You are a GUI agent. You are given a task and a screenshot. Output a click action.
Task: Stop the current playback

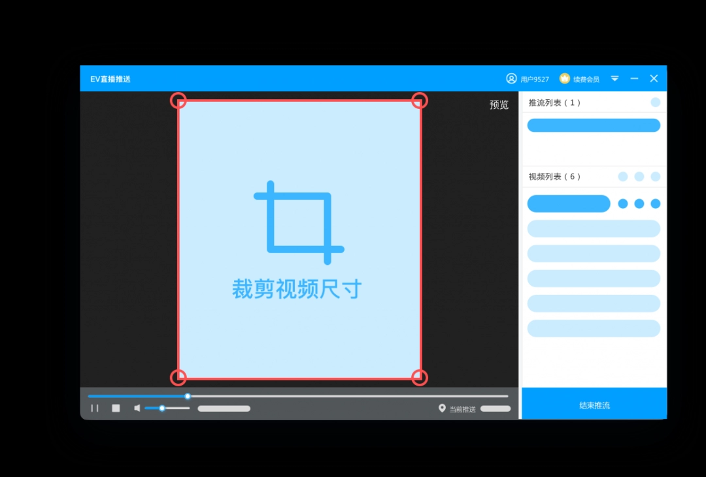click(116, 408)
